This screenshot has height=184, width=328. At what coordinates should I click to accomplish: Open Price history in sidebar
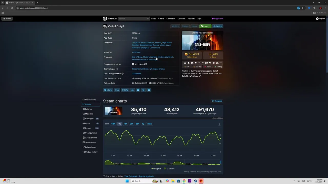91,99
